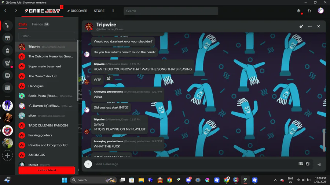
Task: Switch to the Chats tab
Action: tap(23, 24)
